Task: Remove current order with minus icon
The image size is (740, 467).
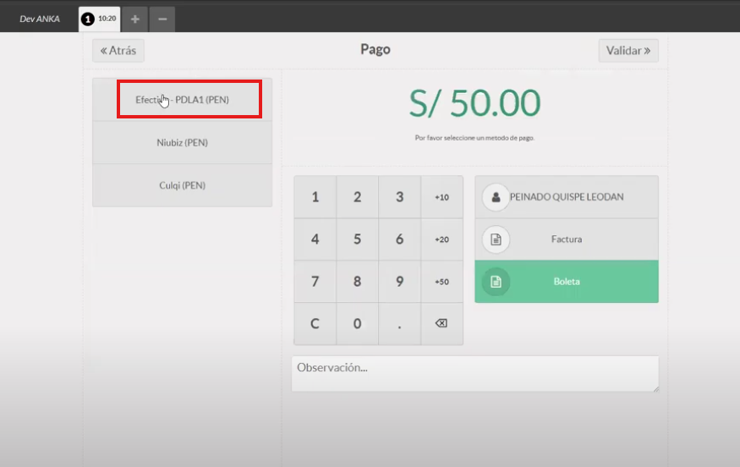Action: 162,19
